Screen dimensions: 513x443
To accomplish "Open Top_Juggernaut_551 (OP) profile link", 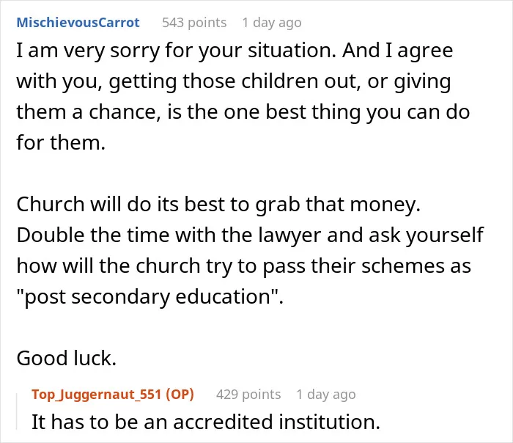I will pos(113,394).
